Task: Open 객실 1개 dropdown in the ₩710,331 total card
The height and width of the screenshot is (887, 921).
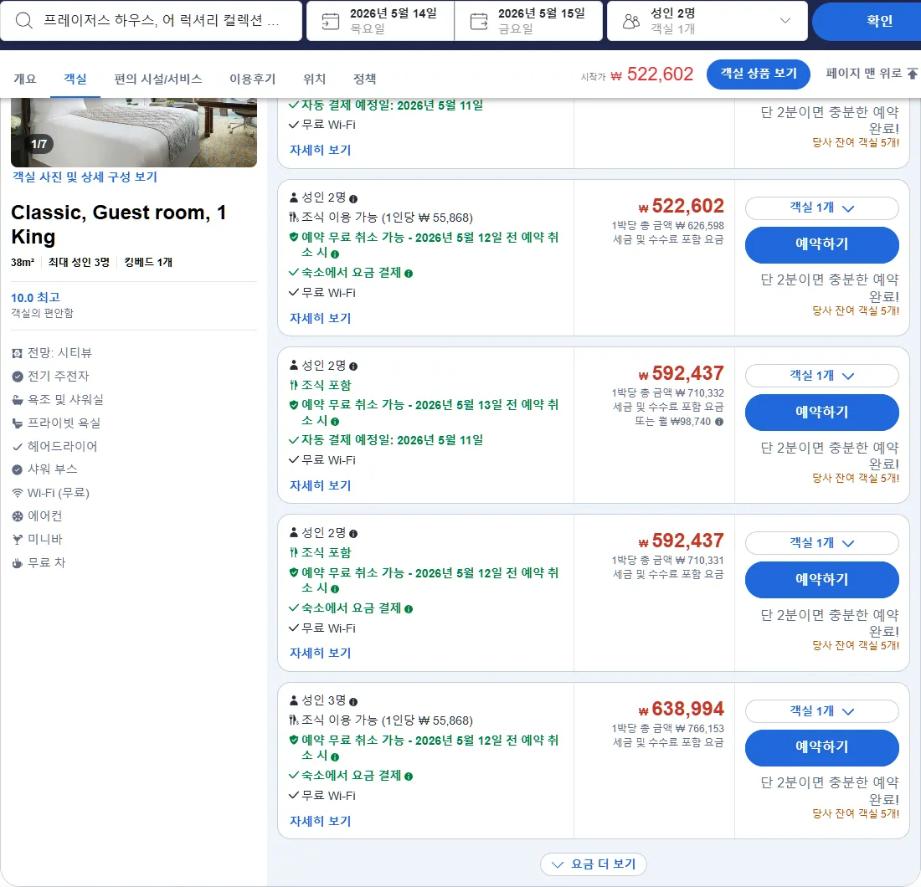Action: (x=821, y=543)
